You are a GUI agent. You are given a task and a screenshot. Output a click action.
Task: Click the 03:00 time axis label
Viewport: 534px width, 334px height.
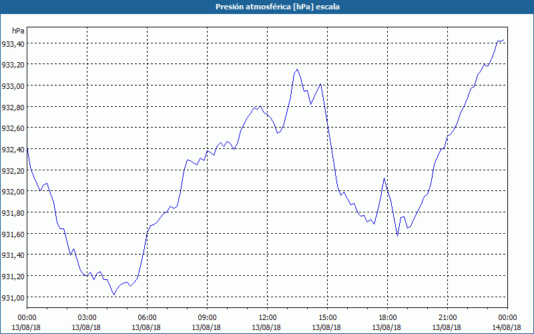(87, 318)
